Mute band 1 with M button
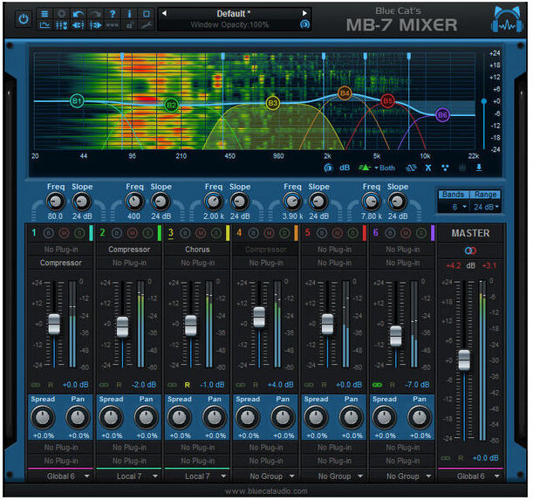The height and width of the screenshot is (500, 533). pos(64,233)
